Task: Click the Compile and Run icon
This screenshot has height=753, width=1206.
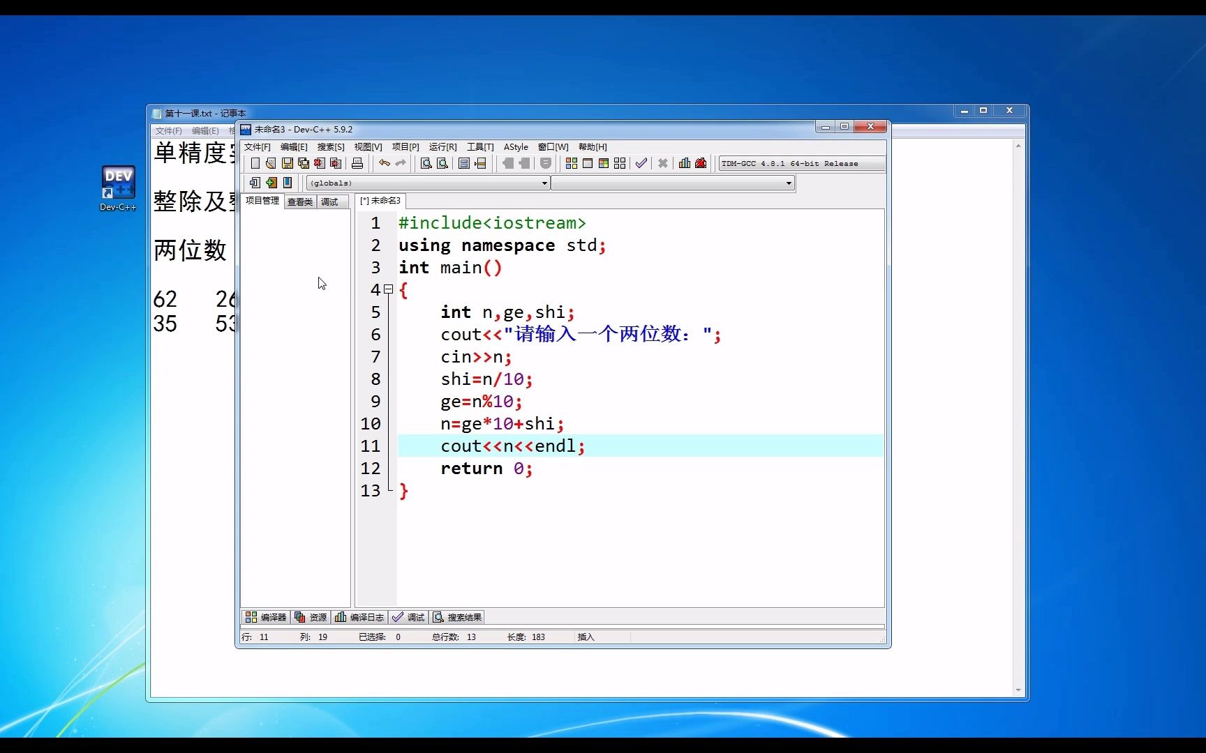Action: tap(604, 163)
